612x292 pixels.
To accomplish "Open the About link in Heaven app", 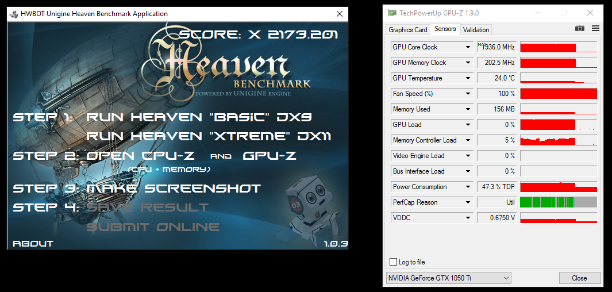I will [33, 244].
